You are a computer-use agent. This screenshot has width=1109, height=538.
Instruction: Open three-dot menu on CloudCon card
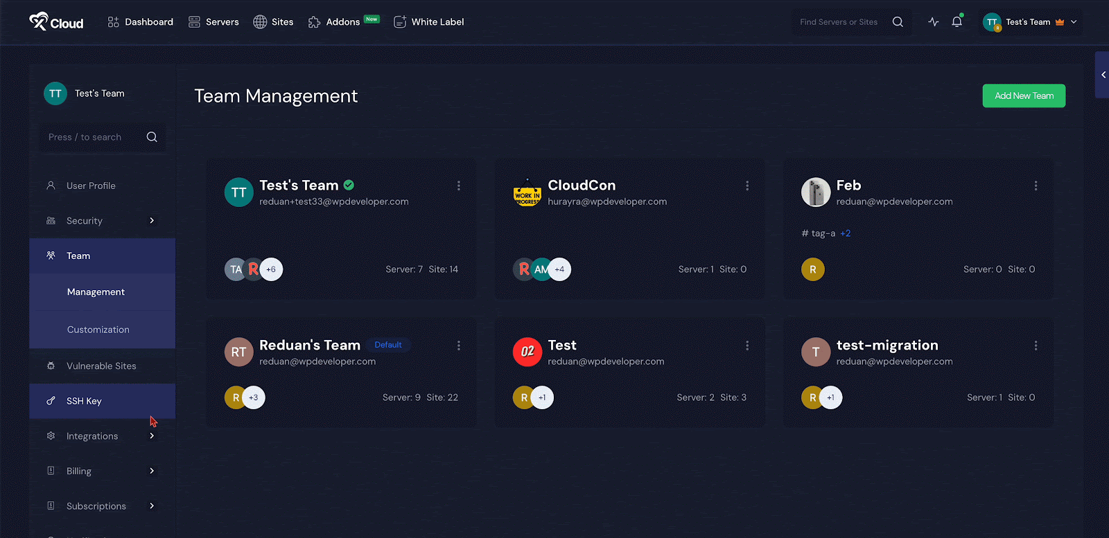click(x=746, y=186)
